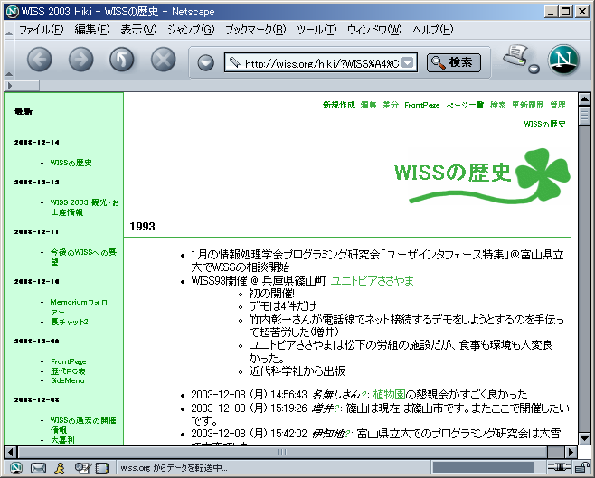Click the vertical scrollbar down arrow

[584, 438]
